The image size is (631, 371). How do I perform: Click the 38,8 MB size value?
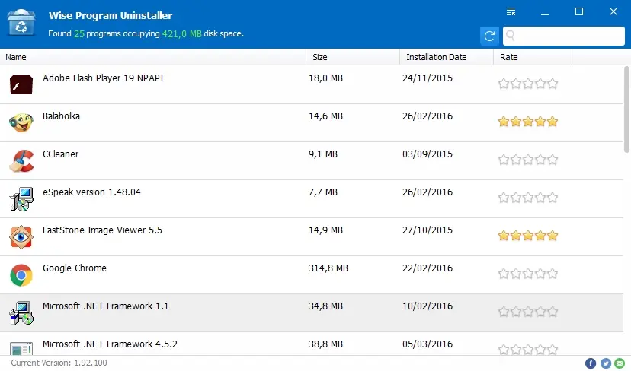click(x=325, y=344)
